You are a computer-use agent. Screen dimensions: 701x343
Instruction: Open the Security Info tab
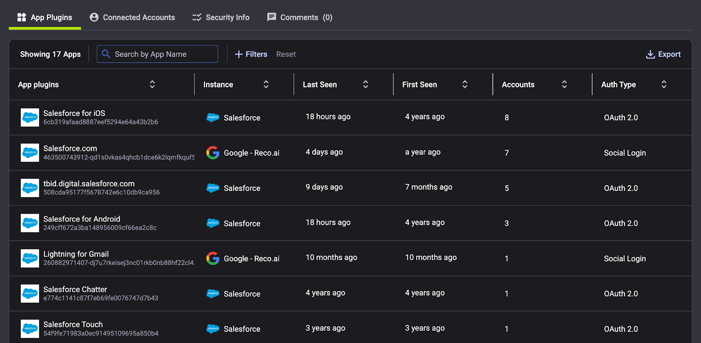tap(221, 17)
